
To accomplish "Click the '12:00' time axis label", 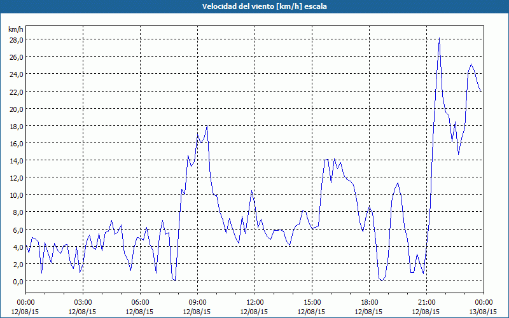I will coord(255,303).
